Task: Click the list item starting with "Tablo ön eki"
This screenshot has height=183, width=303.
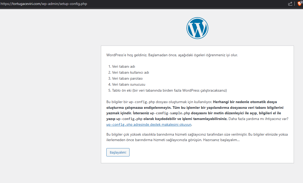Action: [170, 90]
